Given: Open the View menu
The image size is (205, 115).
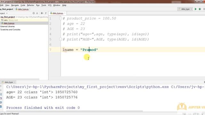Looking at the screenshot, I should coord(7,5).
